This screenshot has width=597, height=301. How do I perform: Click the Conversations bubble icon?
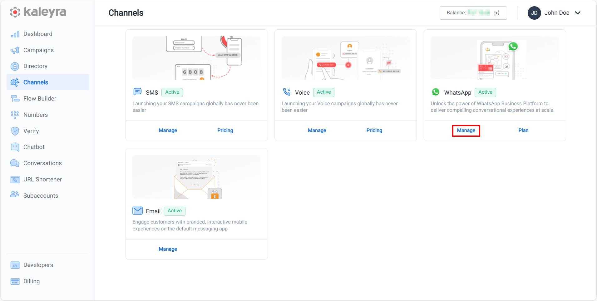[x=15, y=163]
